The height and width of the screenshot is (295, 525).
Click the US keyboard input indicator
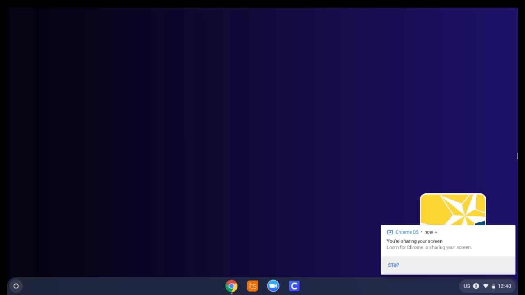click(x=467, y=286)
